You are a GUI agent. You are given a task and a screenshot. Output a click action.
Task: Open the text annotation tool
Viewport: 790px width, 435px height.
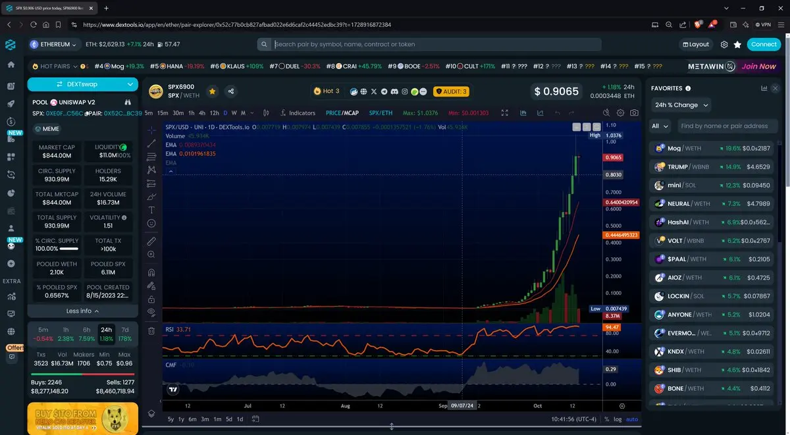[x=151, y=210]
